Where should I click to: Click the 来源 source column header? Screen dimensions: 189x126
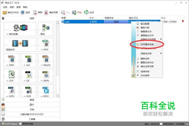[x=75, y=18]
